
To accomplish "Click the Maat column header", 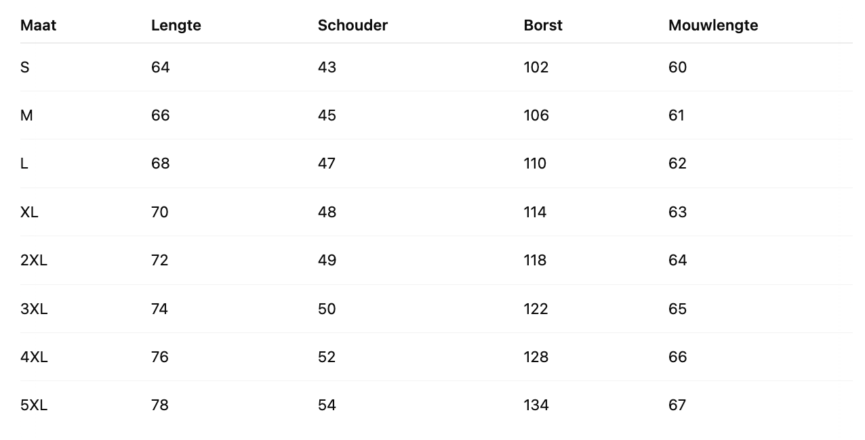I will point(38,25).
